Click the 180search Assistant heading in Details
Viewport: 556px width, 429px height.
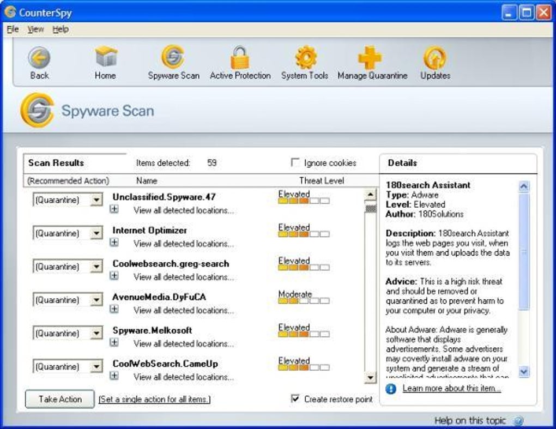[428, 185]
